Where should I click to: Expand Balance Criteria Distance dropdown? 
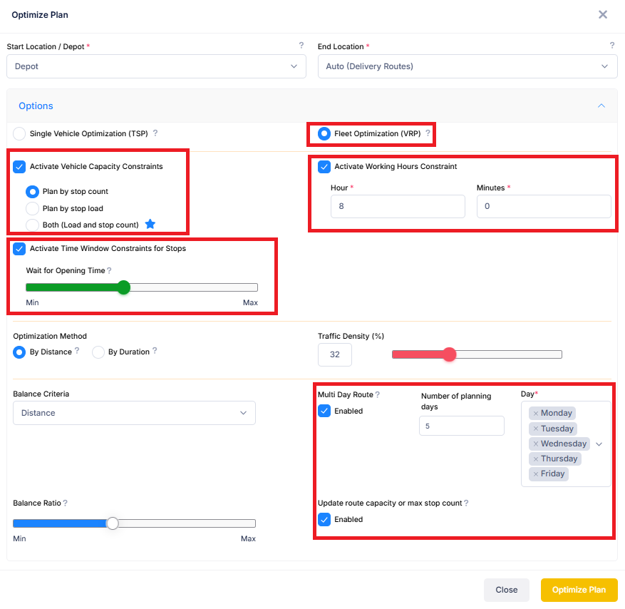[134, 413]
